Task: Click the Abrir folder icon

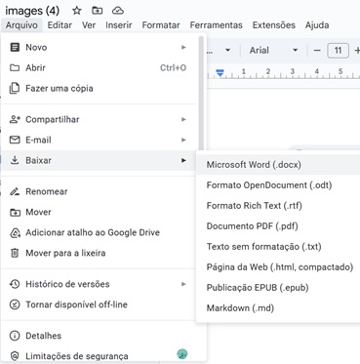Action: tap(15, 67)
